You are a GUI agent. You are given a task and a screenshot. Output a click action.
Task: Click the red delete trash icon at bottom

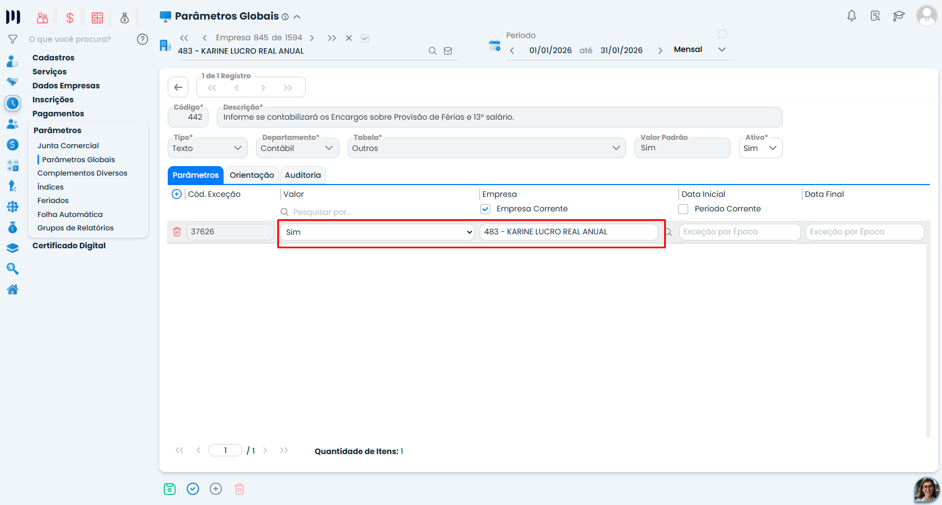[x=239, y=489]
